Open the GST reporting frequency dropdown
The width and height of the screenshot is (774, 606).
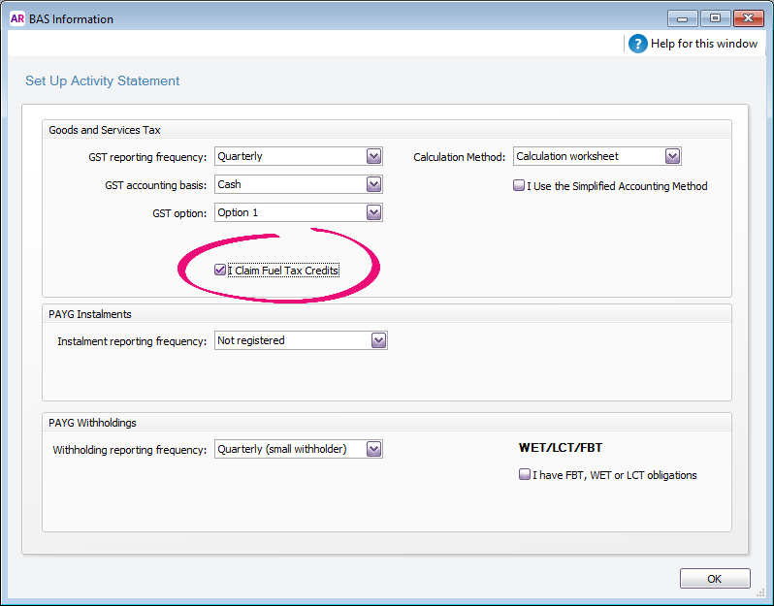[373, 156]
